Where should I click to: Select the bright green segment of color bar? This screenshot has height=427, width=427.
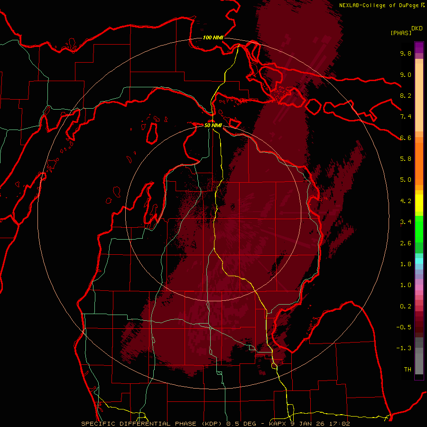(x=419, y=229)
